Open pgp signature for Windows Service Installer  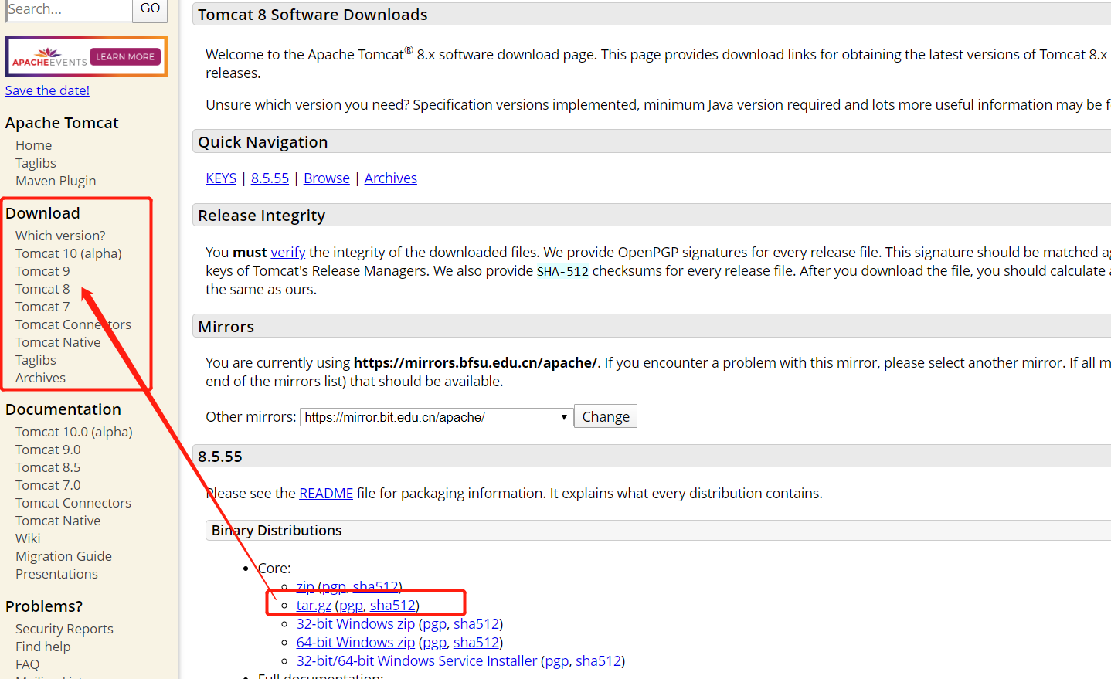[x=556, y=661]
